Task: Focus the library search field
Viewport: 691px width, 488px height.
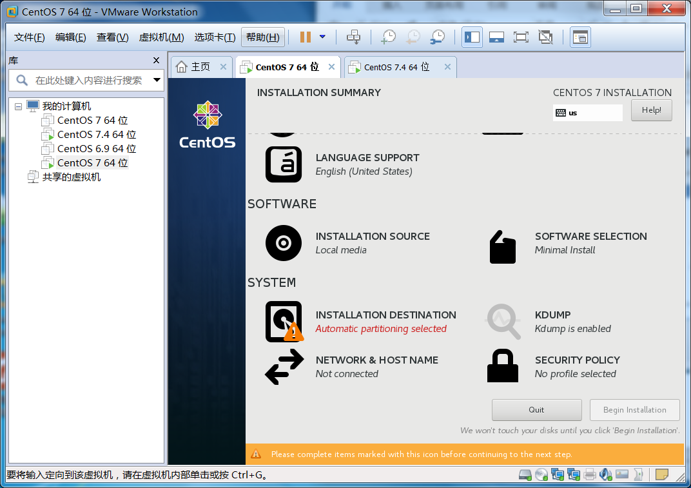Action: (x=86, y=80)
